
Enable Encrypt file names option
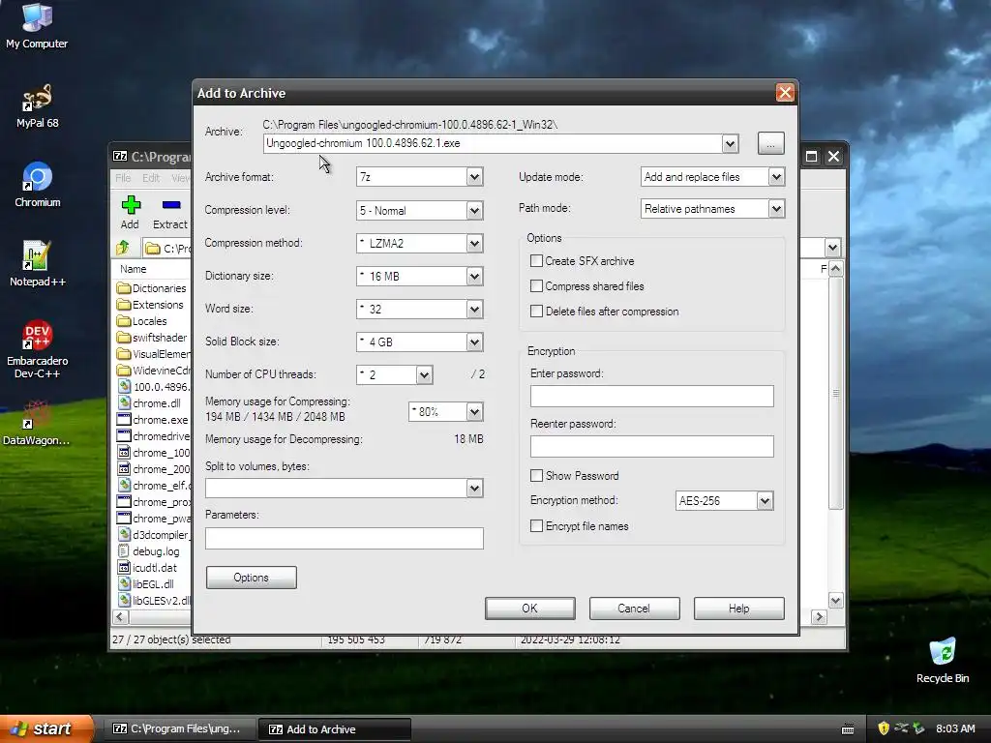click(x=536, y=526)
